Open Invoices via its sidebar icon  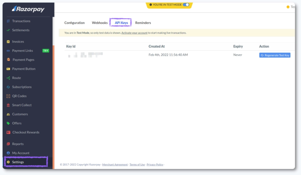tap(8, 42)
